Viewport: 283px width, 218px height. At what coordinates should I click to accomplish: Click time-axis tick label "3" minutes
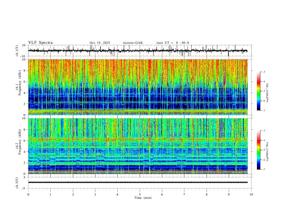tap(95, 194)
